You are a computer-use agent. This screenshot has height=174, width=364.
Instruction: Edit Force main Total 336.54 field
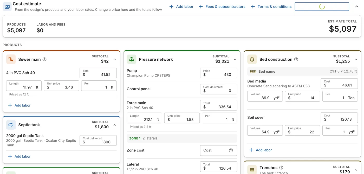[x=218, y=105]
